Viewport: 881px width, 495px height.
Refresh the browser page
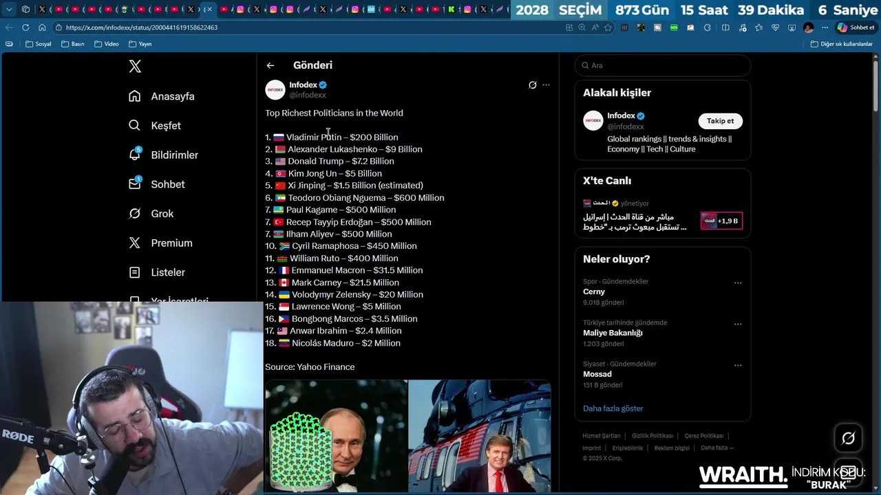point(25,27)
